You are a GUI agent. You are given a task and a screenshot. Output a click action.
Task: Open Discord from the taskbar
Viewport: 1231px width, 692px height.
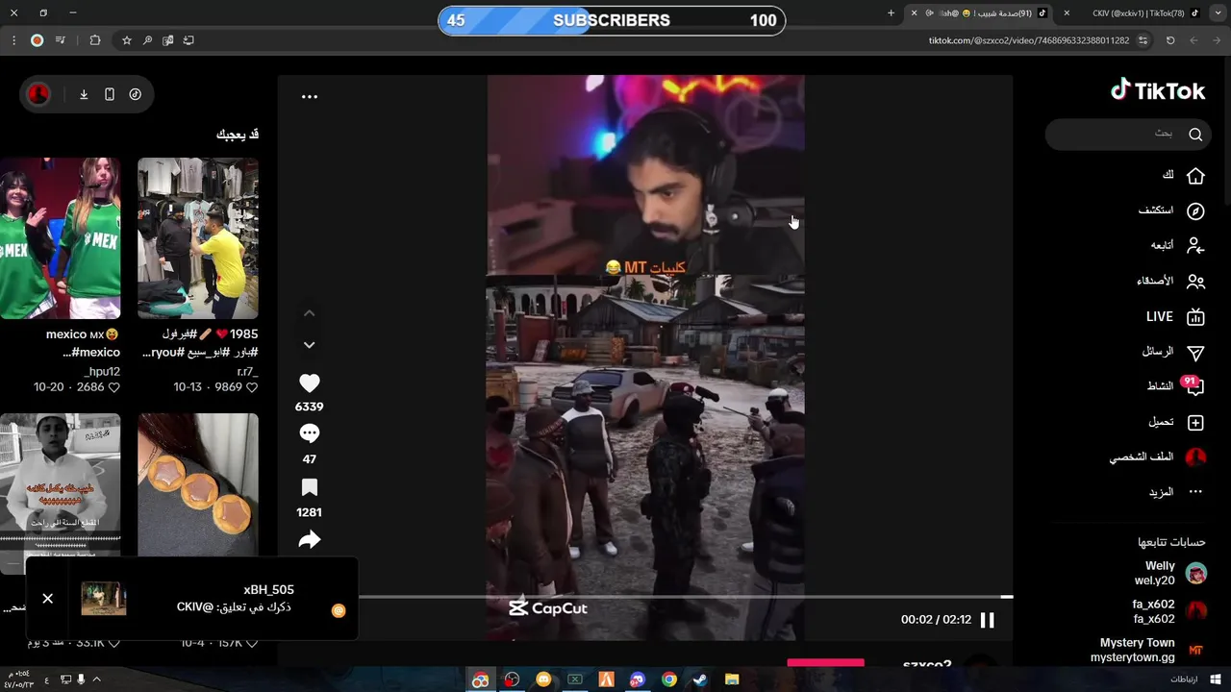(x=637, y=680)
